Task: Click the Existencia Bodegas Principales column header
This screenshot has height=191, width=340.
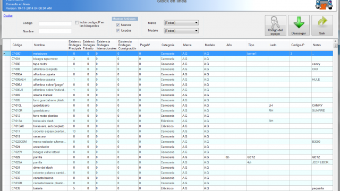Action: coord(74,45)
